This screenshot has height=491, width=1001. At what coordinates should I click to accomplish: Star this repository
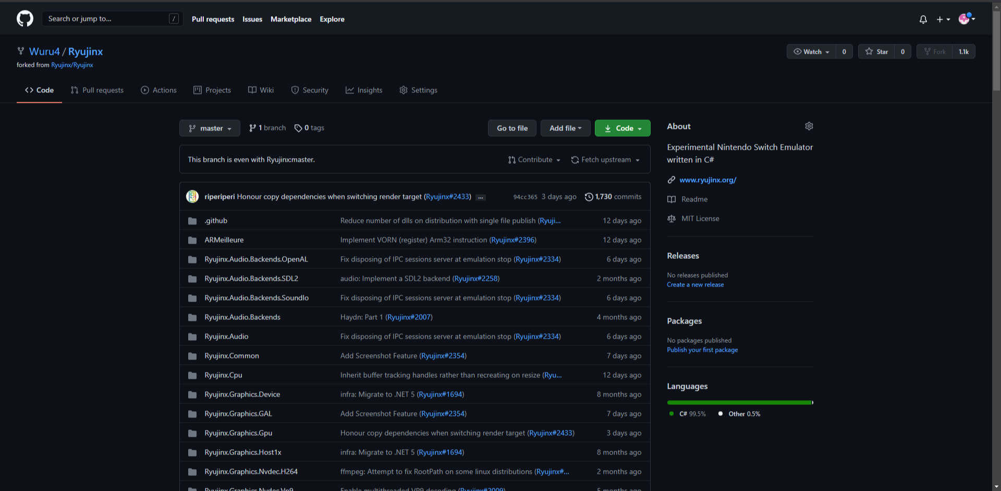pos(876,52)
